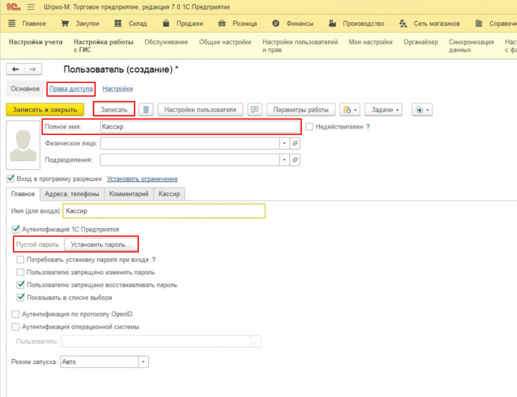Click the document list icon beside Записать
This screenshot has width=517, height=397.
click(146, 109)
